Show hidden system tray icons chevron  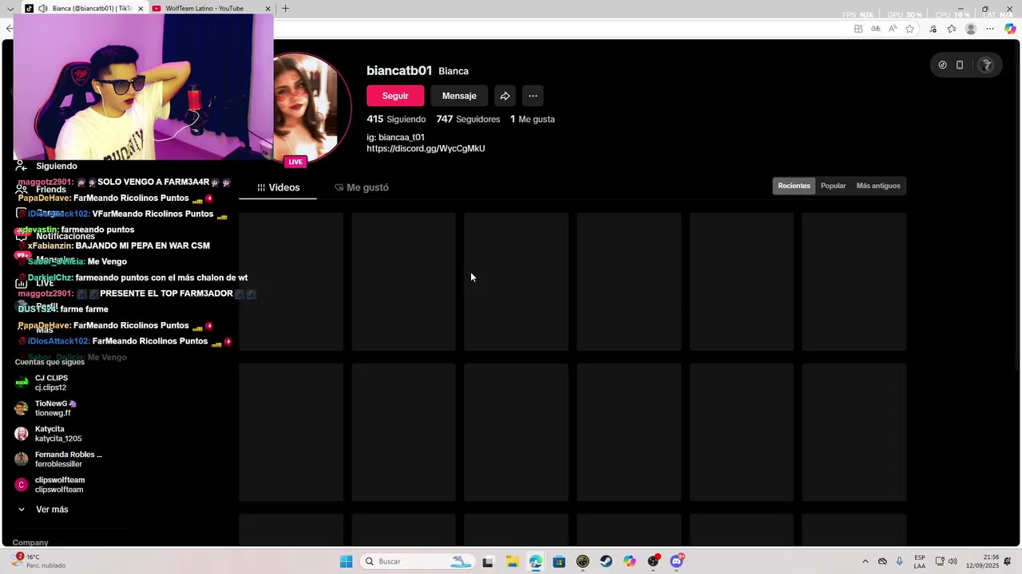coord(865,561)
